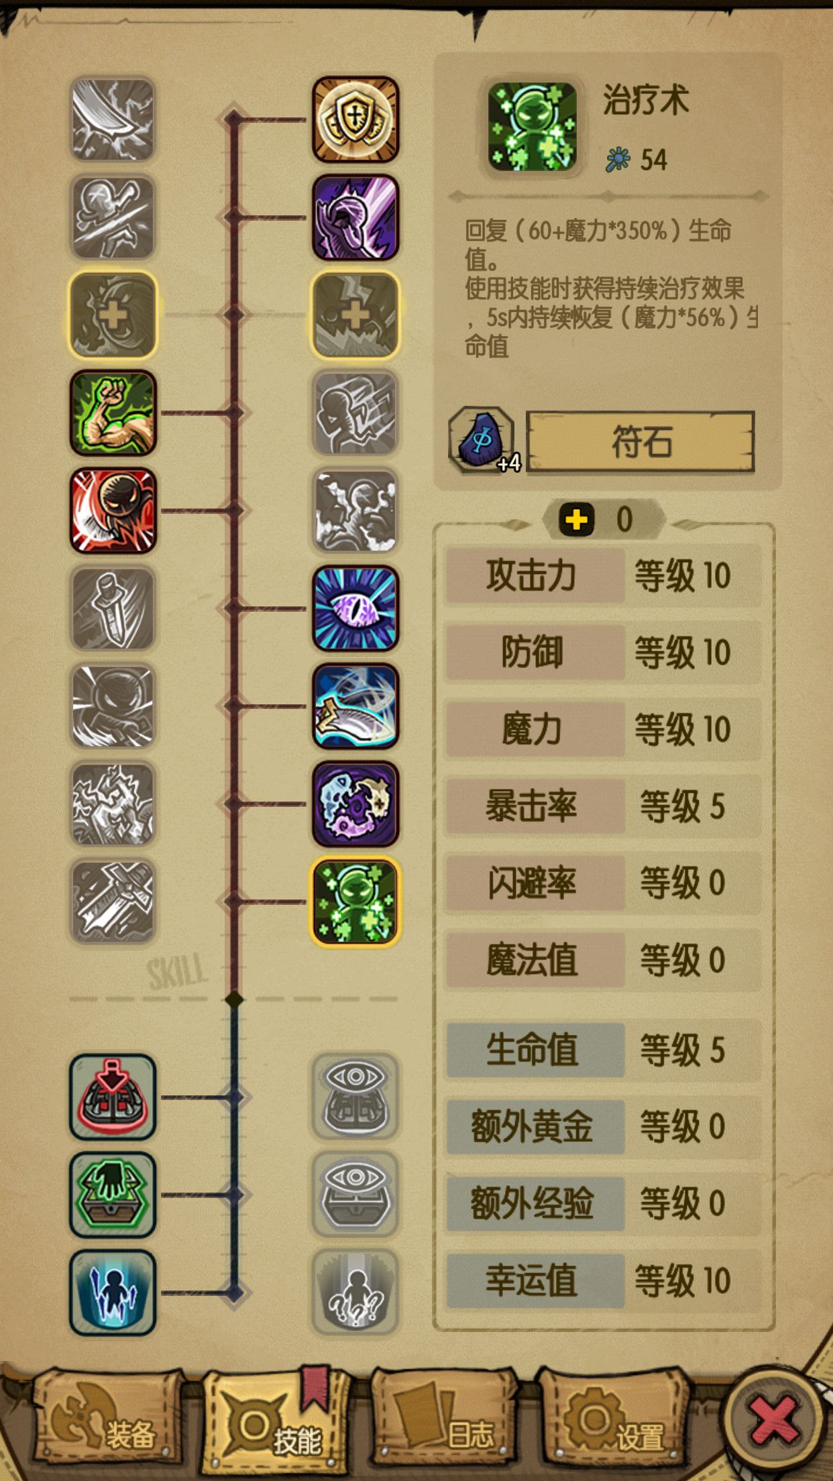Select the golden shield skill icon
The image size is (833, 1481).
(355, 119)
